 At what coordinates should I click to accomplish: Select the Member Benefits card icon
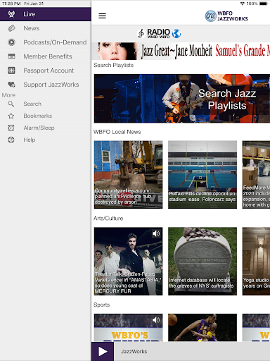click(11, 56)
